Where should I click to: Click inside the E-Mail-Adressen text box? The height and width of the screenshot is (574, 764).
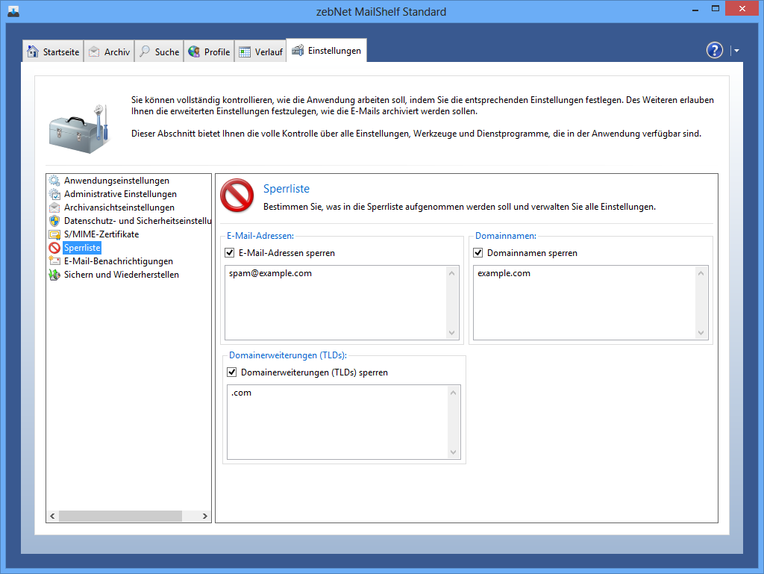click(x=336, y=302)
